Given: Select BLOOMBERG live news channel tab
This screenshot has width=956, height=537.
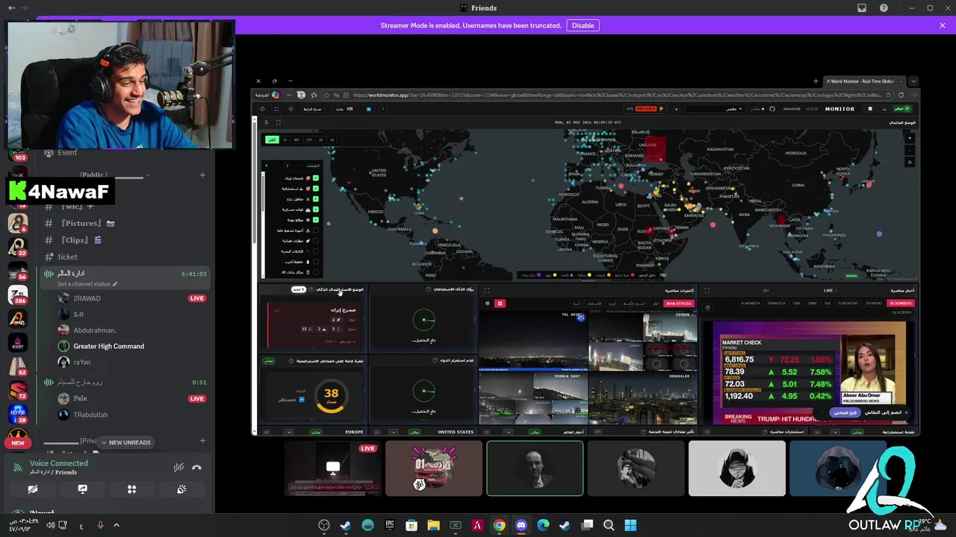Looking at the screenshot, I should click(x=900, y=304).
